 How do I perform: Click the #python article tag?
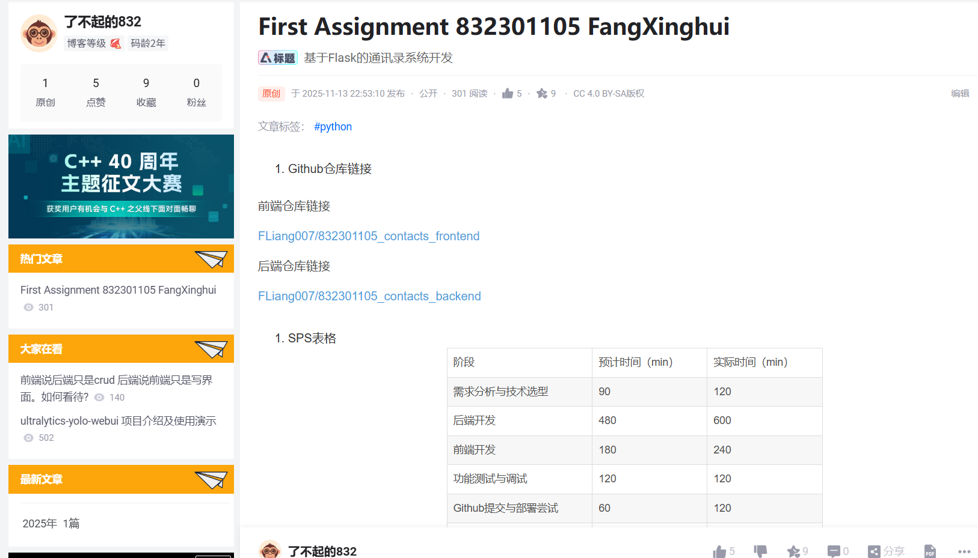[333, 127]
